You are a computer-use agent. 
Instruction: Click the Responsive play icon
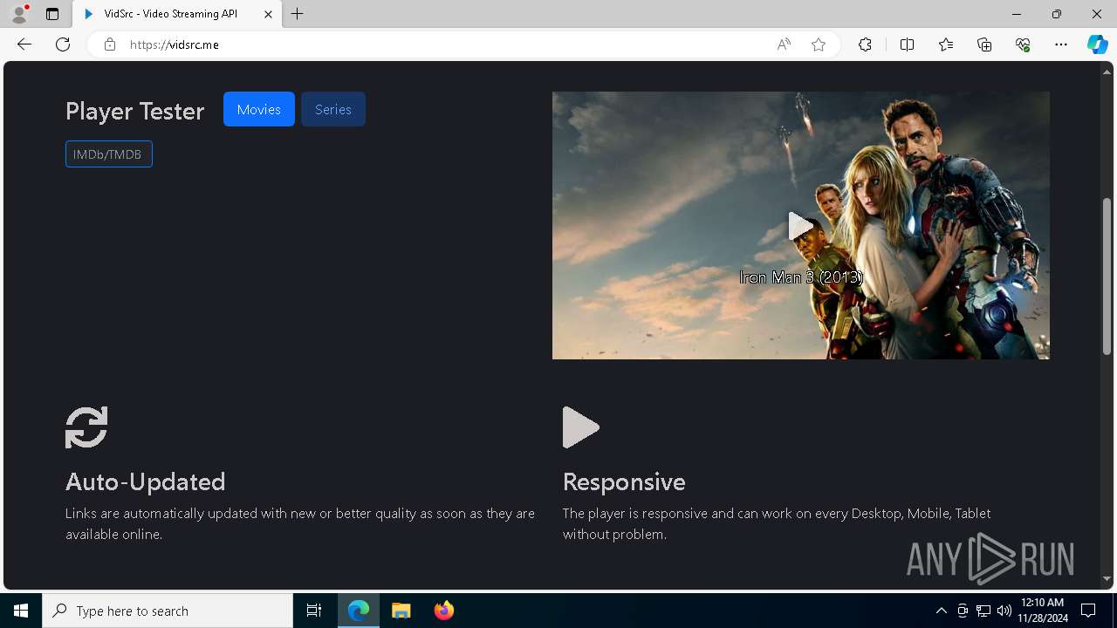click(x=581, y=427)
